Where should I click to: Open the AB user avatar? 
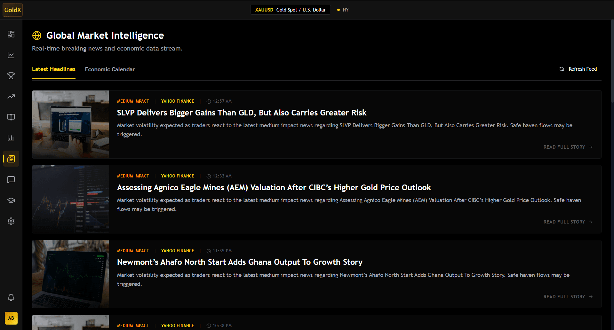click(x=11, y=318)
